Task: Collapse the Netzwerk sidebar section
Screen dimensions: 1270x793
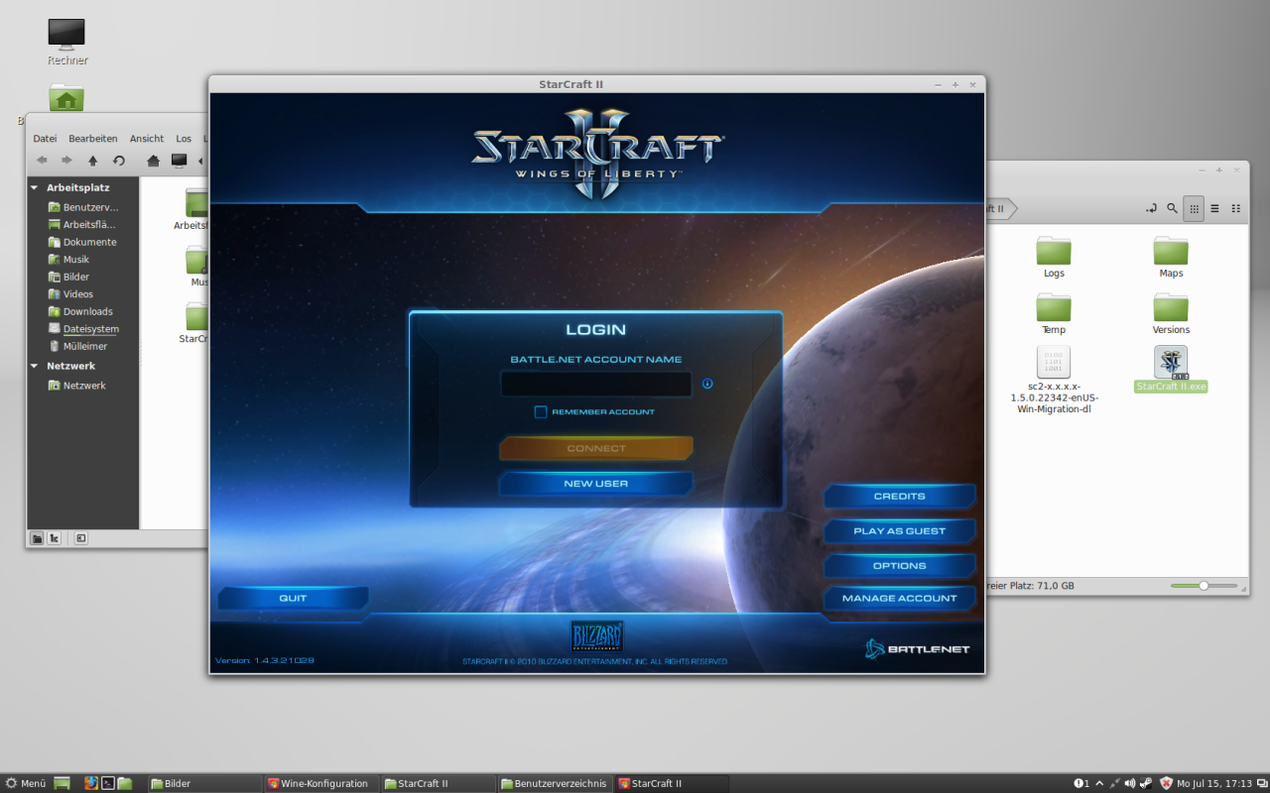Action: 35,366
